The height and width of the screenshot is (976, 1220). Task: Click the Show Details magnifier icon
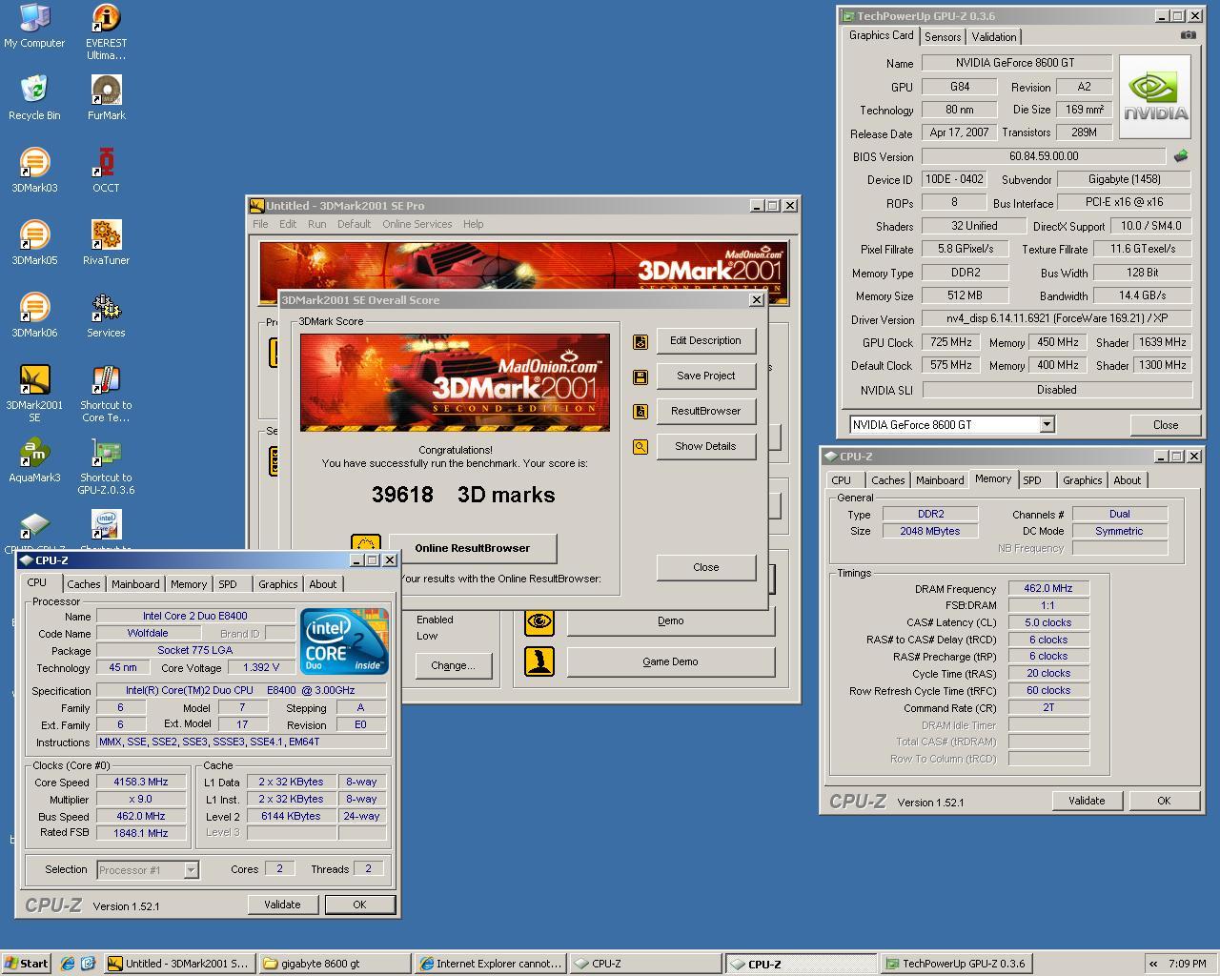coord(640,447)
